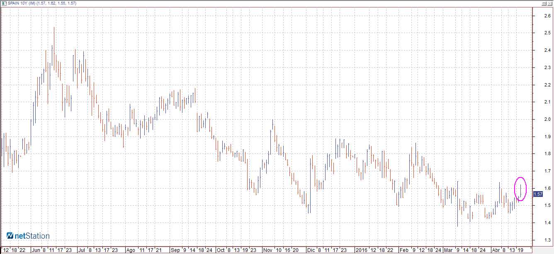Click the 2.2 price axis label
The image size is (554, 254).
tap(547, 85)
